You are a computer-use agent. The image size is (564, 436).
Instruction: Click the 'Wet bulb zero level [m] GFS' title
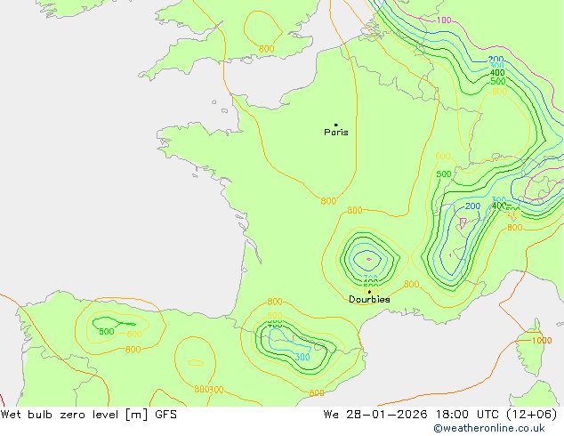[x=89, y=415]
